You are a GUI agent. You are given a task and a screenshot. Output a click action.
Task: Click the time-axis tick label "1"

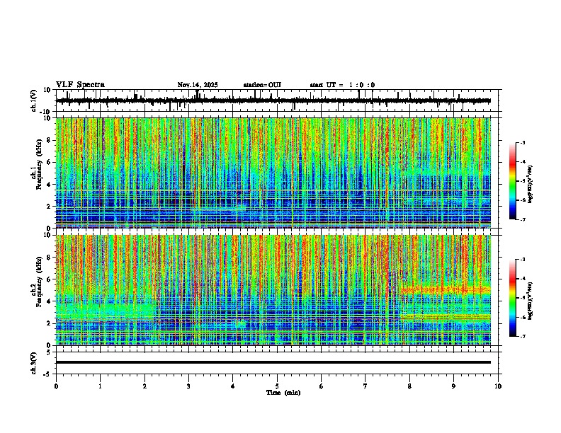100,386
